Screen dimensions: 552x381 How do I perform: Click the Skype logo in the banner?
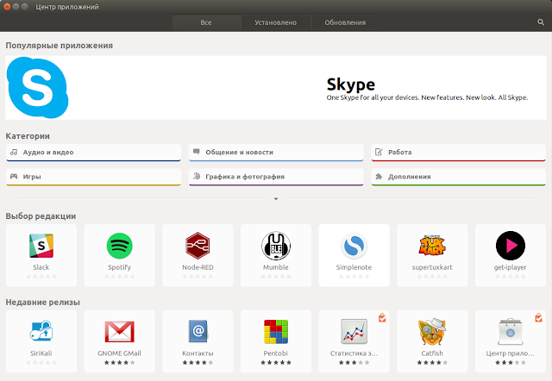[x=37, y=88]
